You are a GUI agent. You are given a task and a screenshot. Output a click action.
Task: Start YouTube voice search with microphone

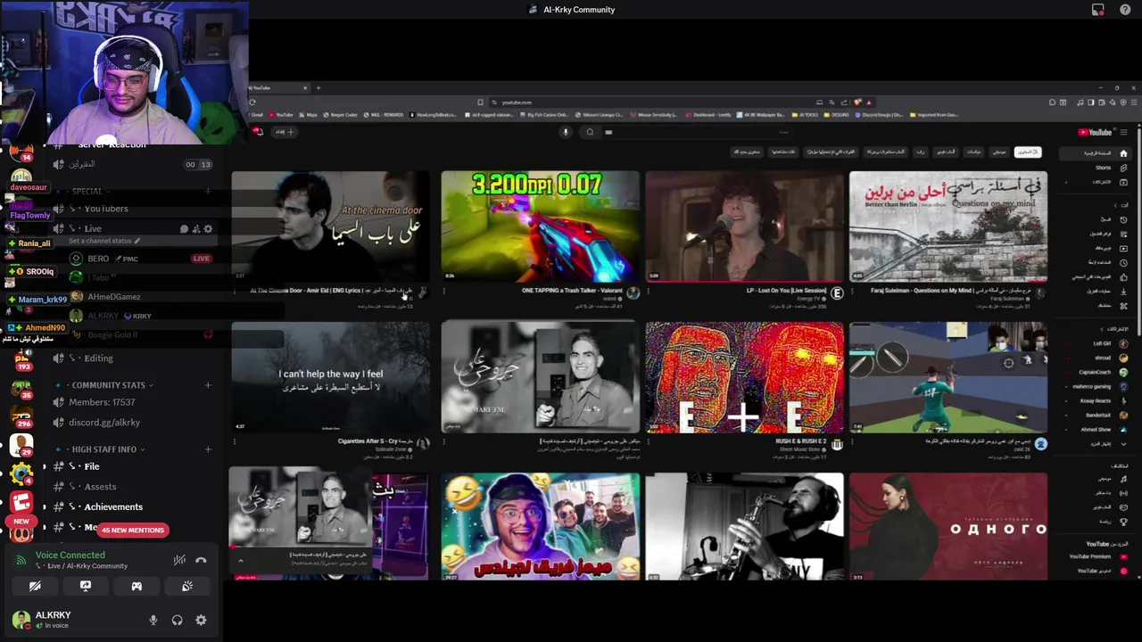coord(565,132)
